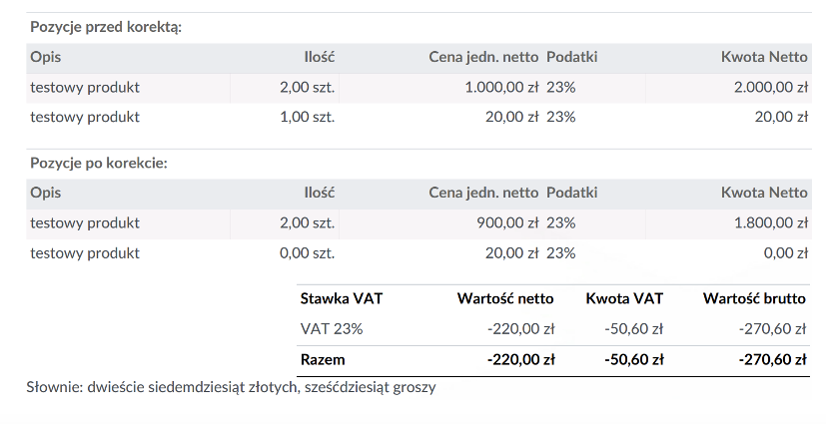827x425 pixels.
Task: Select the bold 'Razem' total label
Action: 323,360
